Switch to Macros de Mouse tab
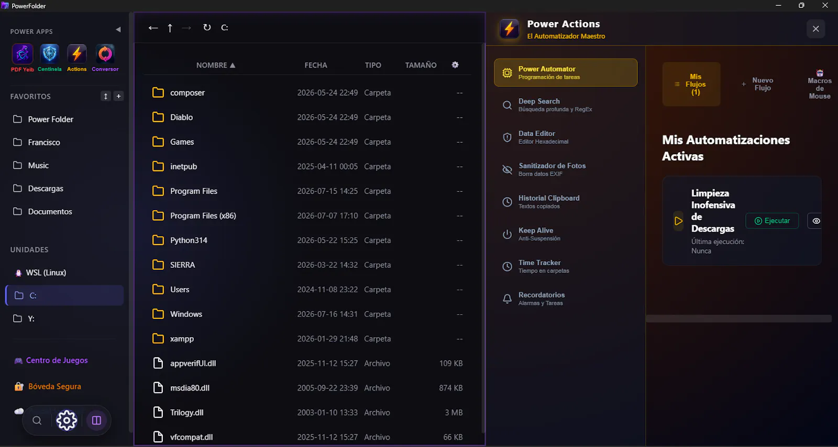The image size is (838, 447). (x=819, y=84)
